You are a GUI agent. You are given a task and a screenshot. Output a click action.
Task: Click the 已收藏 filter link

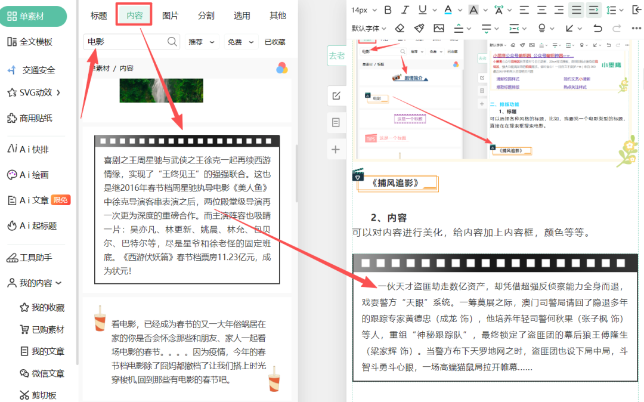(x=275, y=42)
